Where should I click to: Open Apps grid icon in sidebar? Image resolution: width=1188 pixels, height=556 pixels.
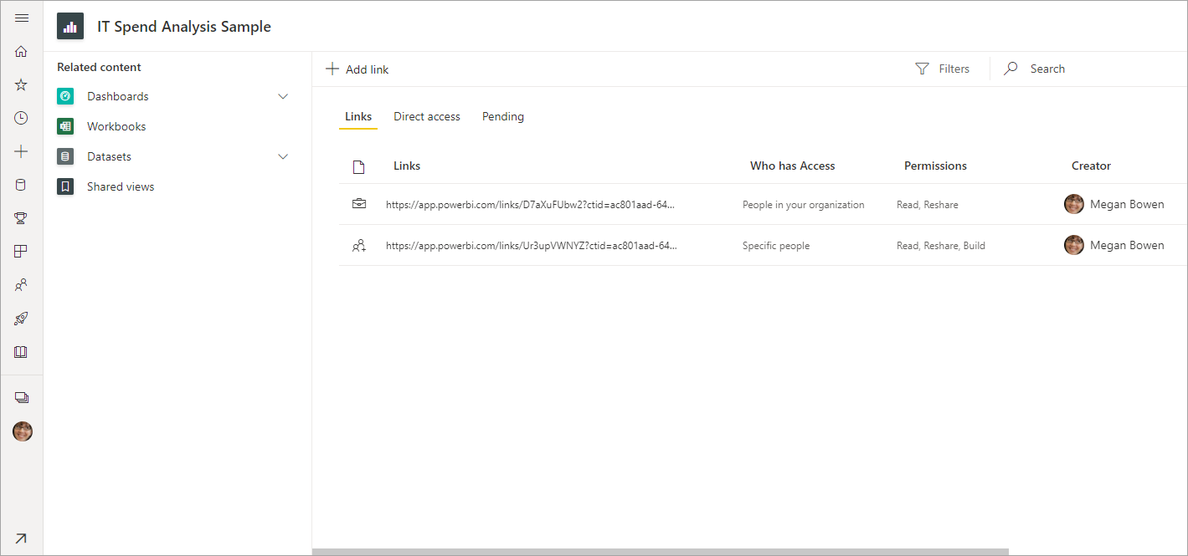[22, 252]
